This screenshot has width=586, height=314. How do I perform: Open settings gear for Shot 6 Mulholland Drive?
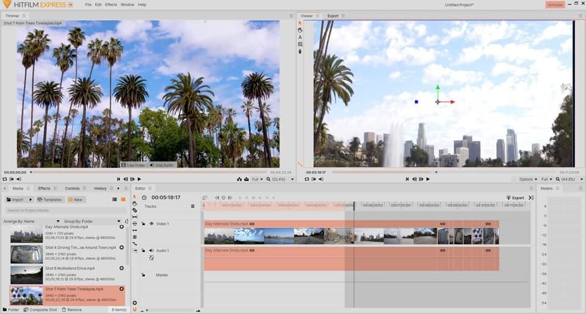click(121, 268)
